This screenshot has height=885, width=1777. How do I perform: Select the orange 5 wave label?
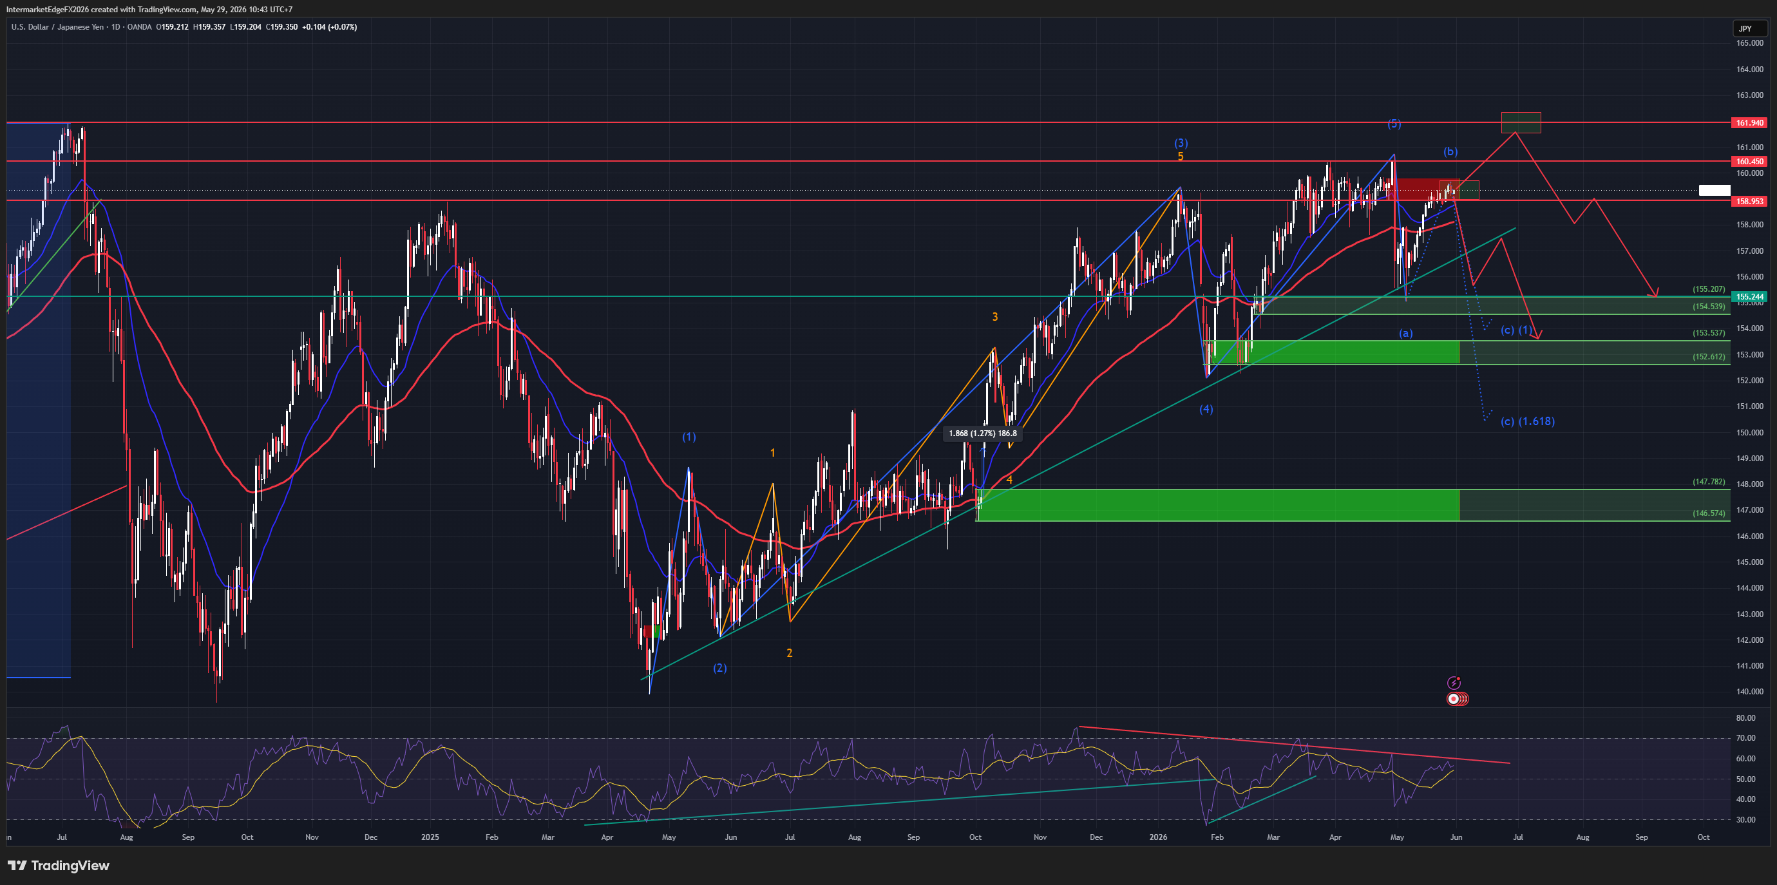coord(1181,157)
